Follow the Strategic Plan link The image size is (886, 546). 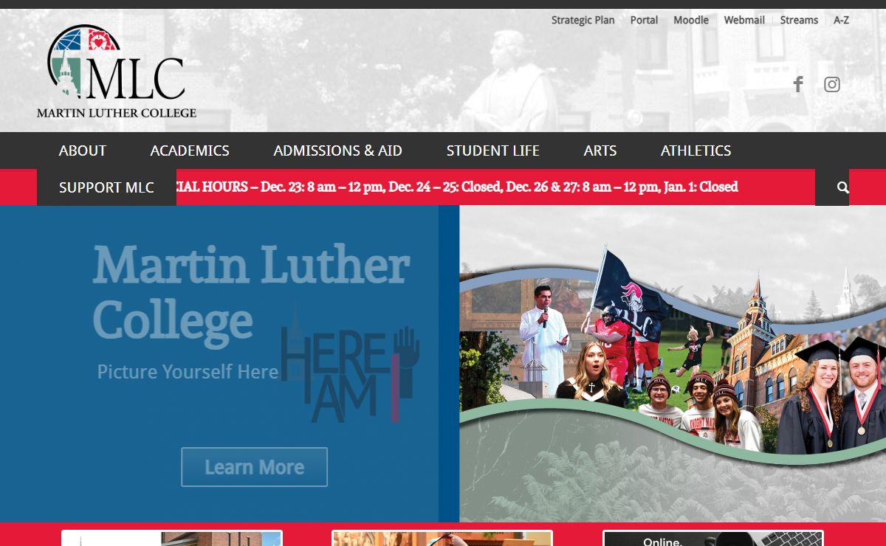click(x=583, y=20)
